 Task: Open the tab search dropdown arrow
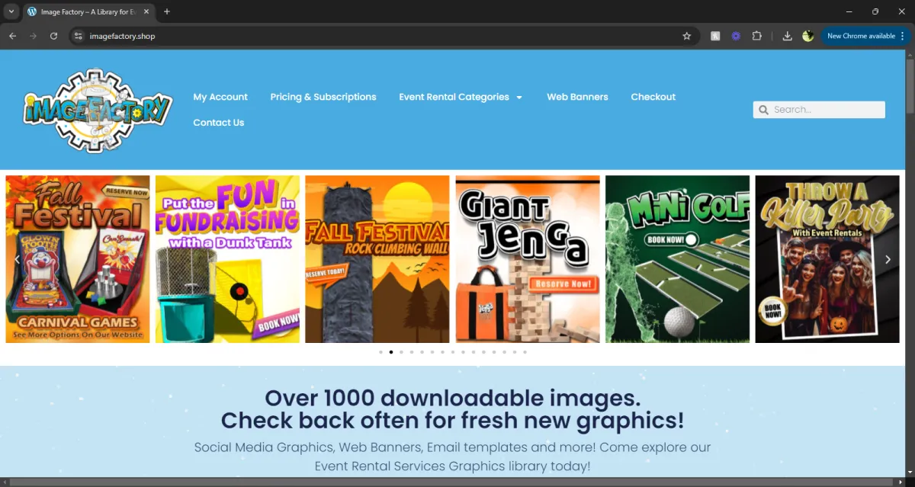pos(11,11)
